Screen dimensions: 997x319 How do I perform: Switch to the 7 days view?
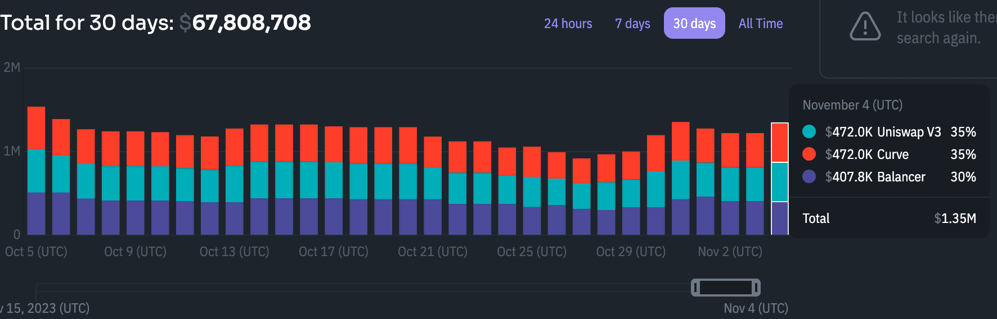(x=632, y=24)
